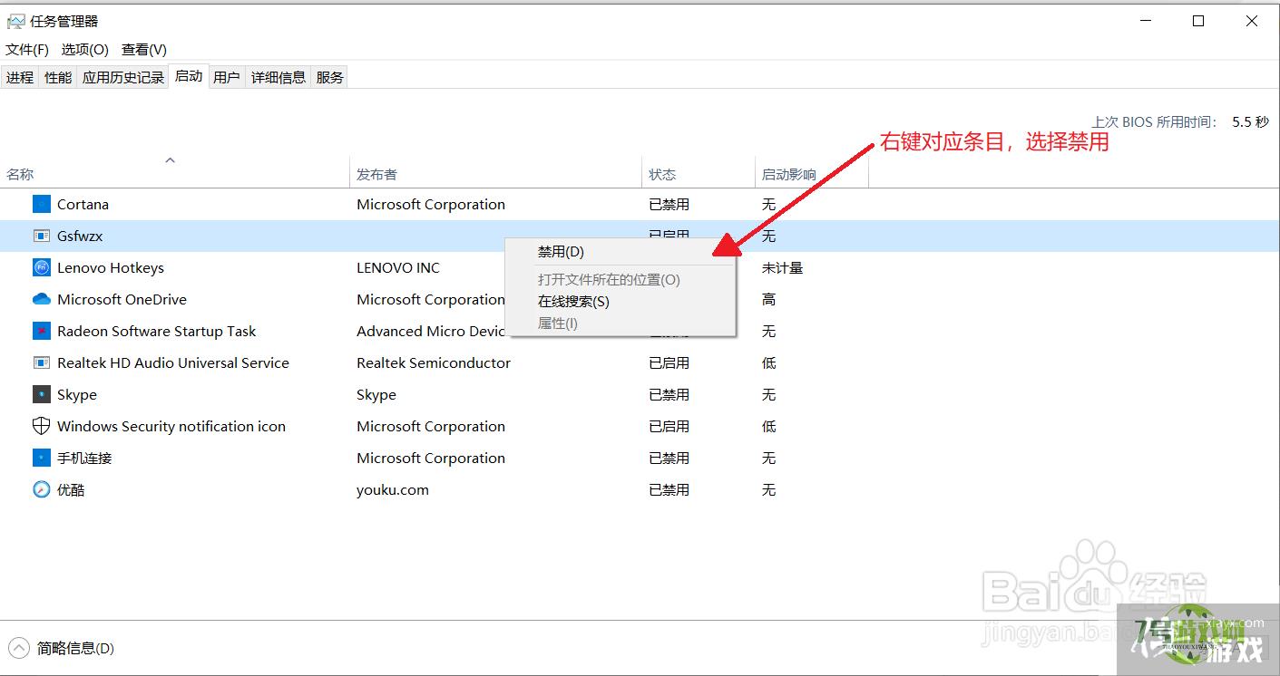Click the 已禁用 status of 优酷

tap(669, 490)
